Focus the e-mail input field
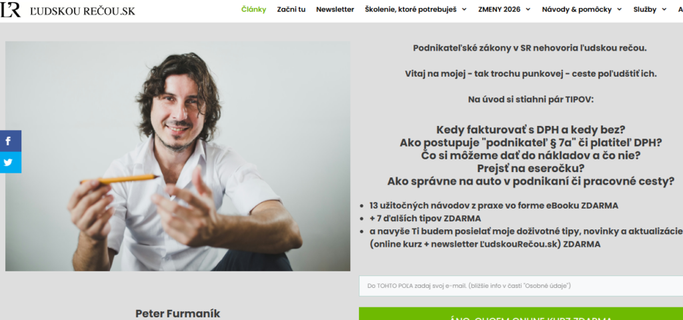683x320 pixels. 521,286
